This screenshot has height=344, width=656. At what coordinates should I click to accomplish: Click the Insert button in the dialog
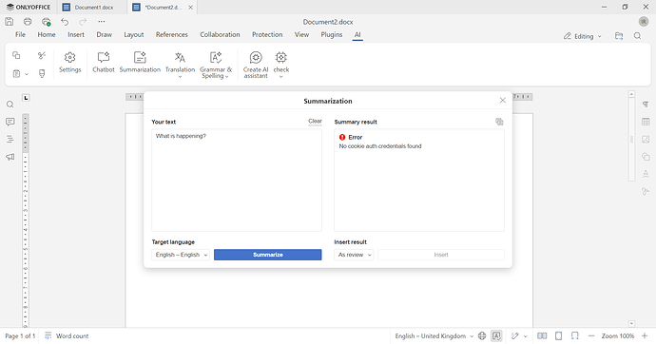click(441, 255)
